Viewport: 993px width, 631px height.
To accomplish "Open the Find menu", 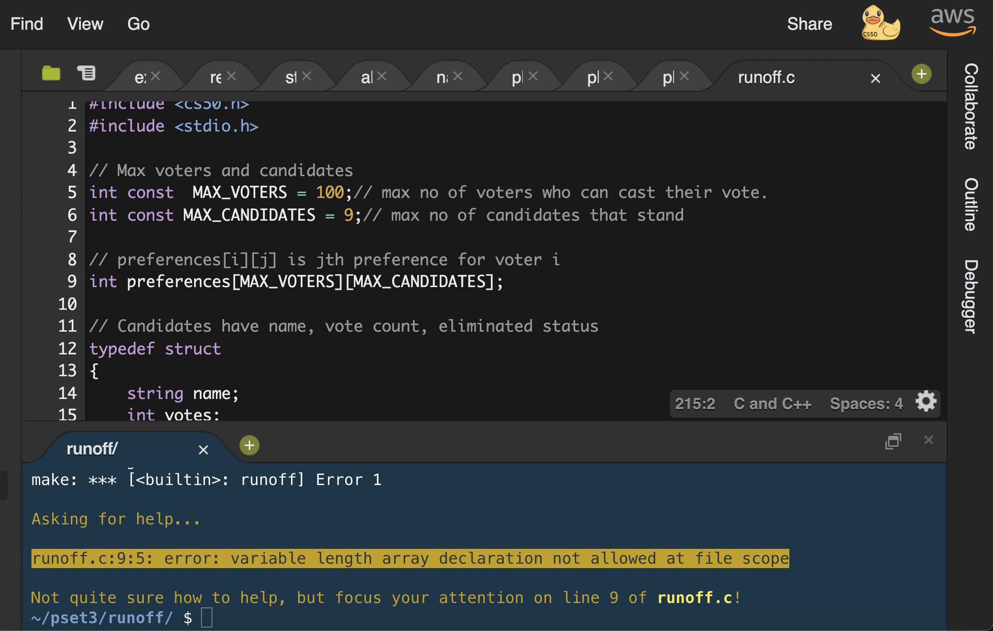I will click(x=27, y=24).
